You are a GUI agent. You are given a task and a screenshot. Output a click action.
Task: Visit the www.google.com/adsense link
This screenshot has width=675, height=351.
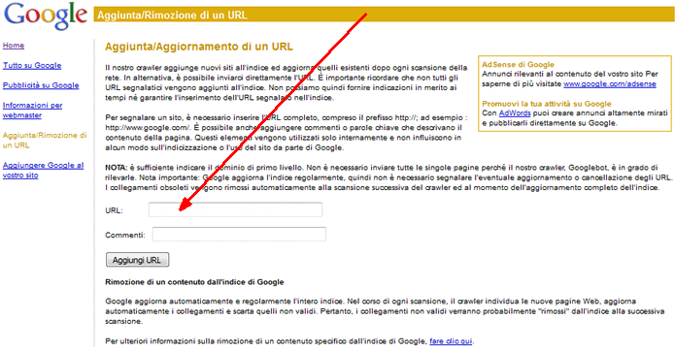[610, 83]
